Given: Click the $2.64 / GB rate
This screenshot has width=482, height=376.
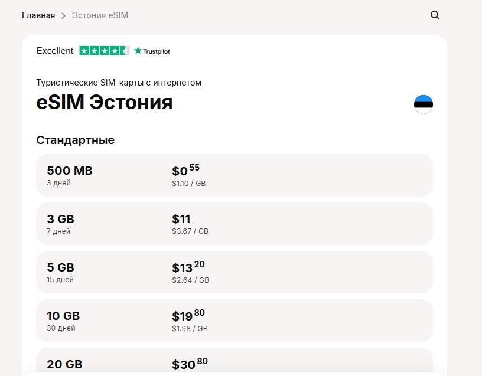Looking at the screenshot, I should coord(190,280).
